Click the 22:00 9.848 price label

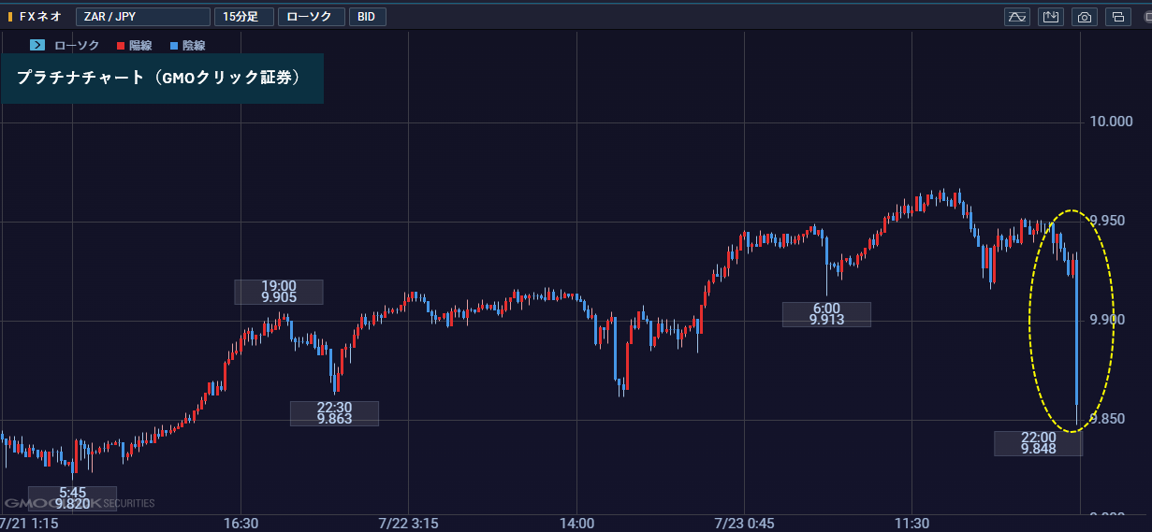1039,443
